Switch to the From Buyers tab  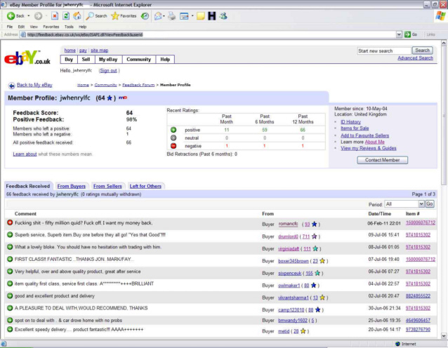click(72, 186)
